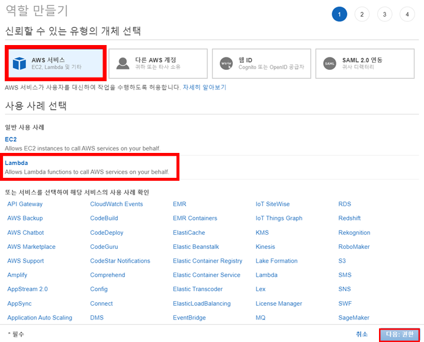Select DMS service
424x342 pixels.
click(97, 318)
